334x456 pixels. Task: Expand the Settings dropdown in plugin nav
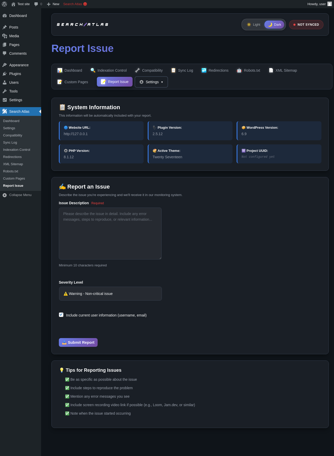[x=151, y=82]
